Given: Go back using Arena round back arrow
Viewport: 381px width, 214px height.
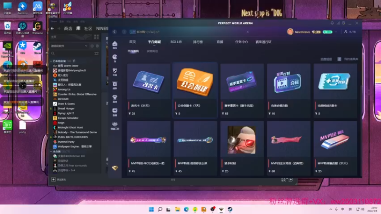Looking at the screenshot, I should click(x=114, y=32).
